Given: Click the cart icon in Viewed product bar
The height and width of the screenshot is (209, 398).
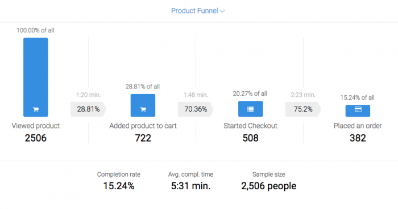Looking at the screenshot, I should 36,109.
